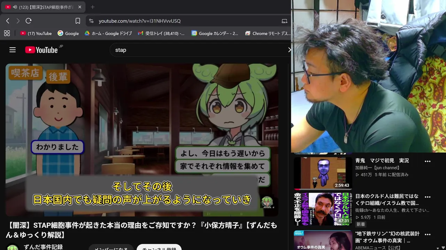Image resolution: width=446 pixels, height=250 pixels.
Task: Open 街録ch channel name
Action: [392, 210]
